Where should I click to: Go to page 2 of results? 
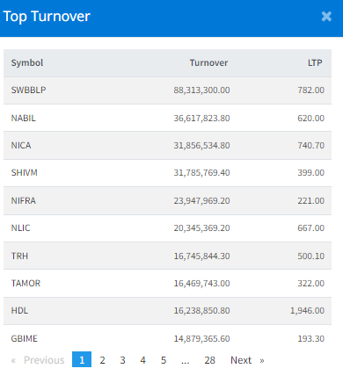102,360
